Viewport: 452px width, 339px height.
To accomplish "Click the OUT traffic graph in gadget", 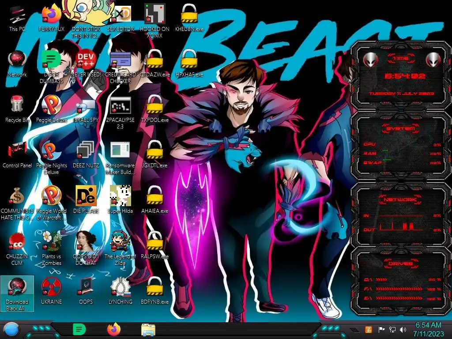I will 402,226.
